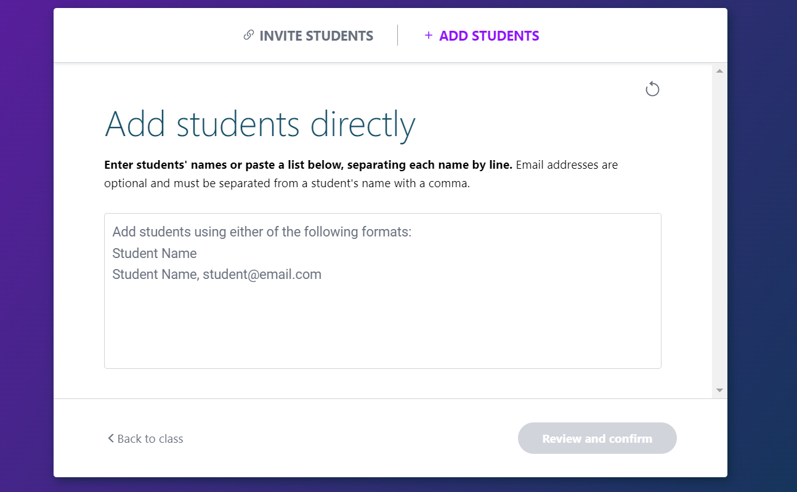Go back via Back to class link
The width and height of the screenshot is (797, 492).
click(x=150, y=439)
